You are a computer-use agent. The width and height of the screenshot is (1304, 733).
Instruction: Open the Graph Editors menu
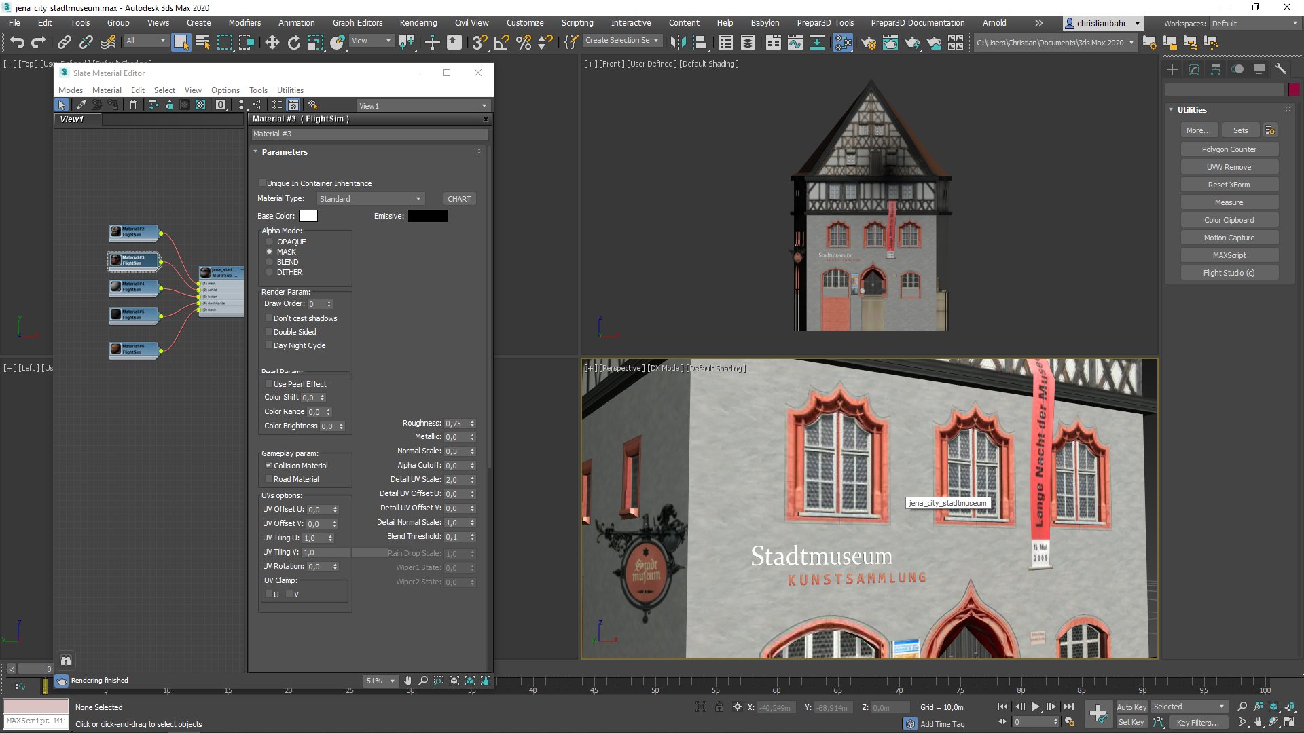coord(357,22)
